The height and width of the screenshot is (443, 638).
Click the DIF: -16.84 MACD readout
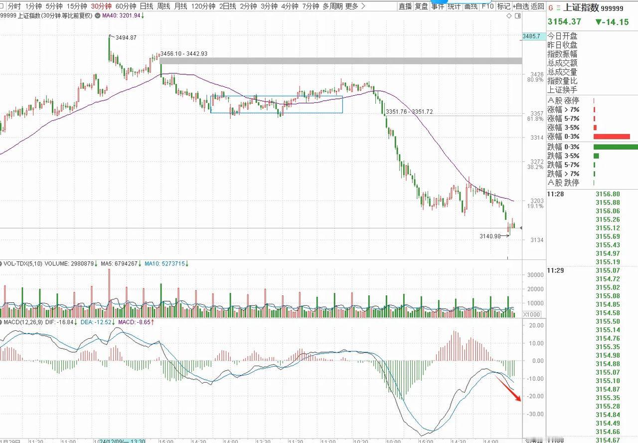(x=61, y=322)
